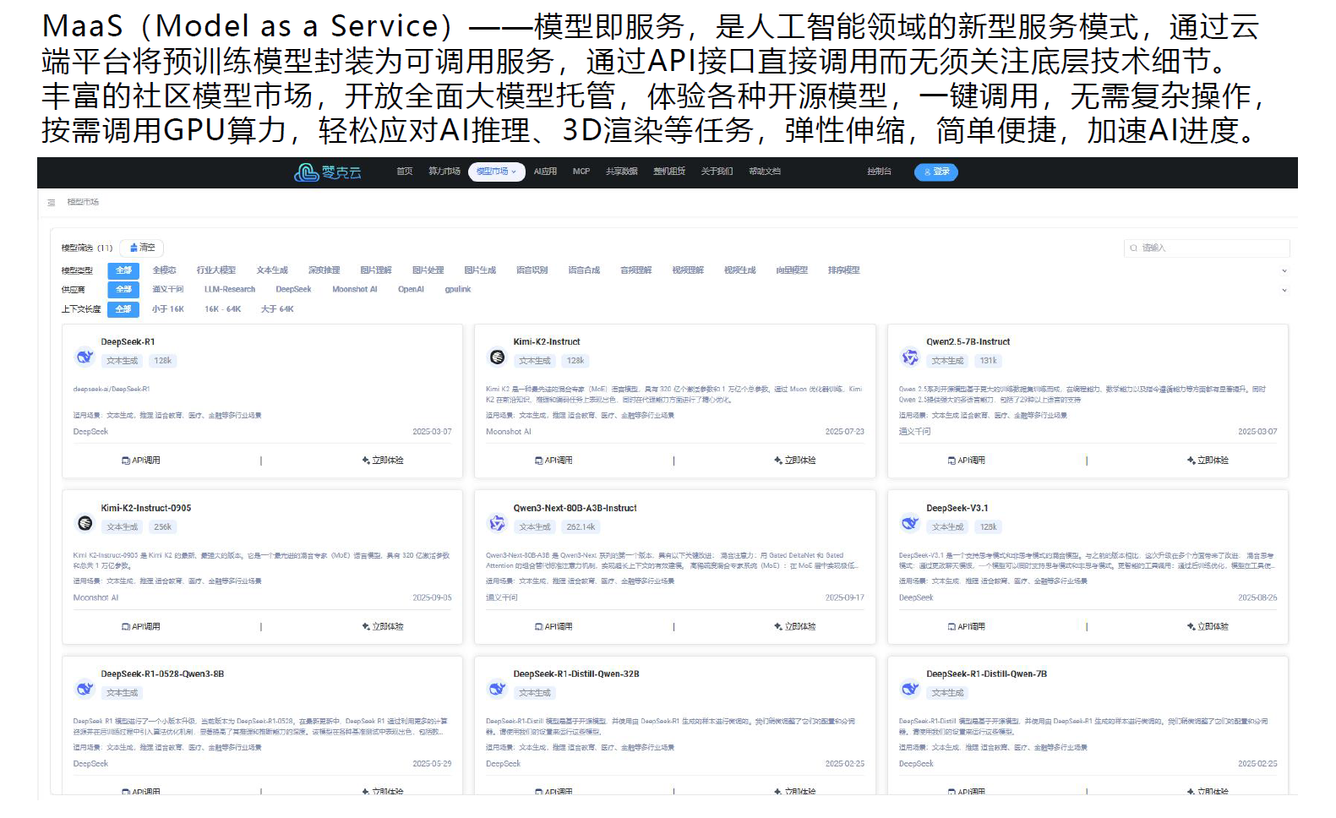Click the 请输入 model search field
Image resolution: width=1336 pixels, height=818 pixels.
[1208, 248]
